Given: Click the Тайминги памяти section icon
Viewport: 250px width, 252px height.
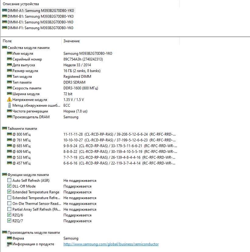Looking at the screenshot, I should 5,128.
